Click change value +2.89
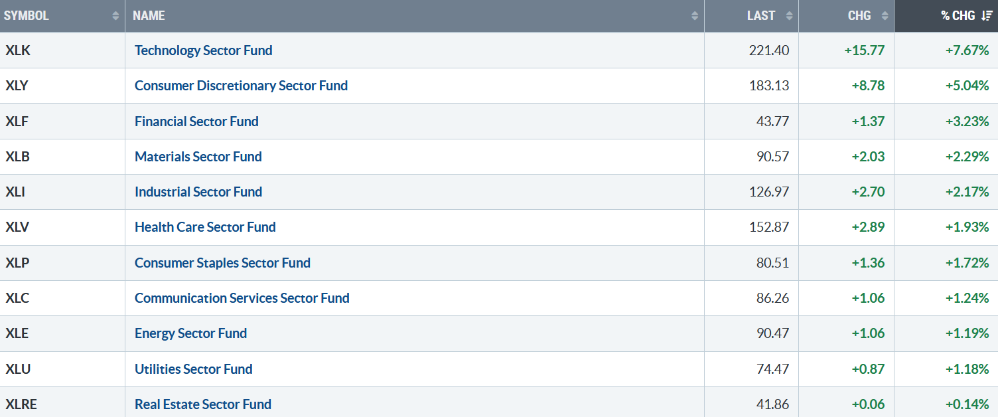The image size is (998, 417). point(868,227)
